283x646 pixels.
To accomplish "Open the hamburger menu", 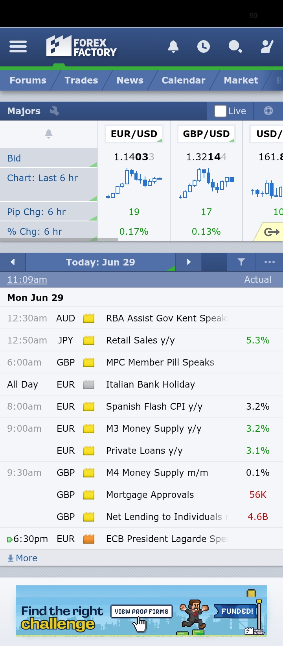I will tap(18, 46).
